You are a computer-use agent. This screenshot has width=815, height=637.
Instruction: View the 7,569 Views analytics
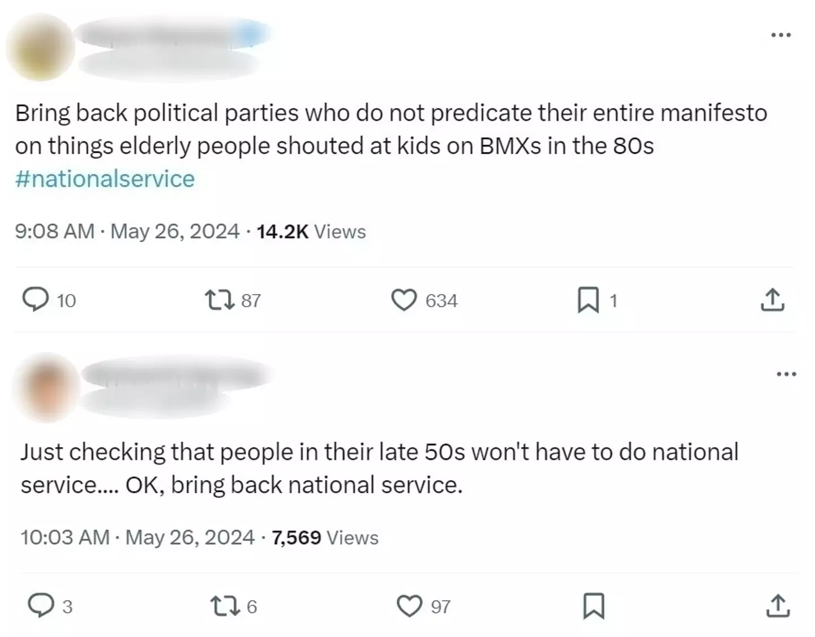325,537
